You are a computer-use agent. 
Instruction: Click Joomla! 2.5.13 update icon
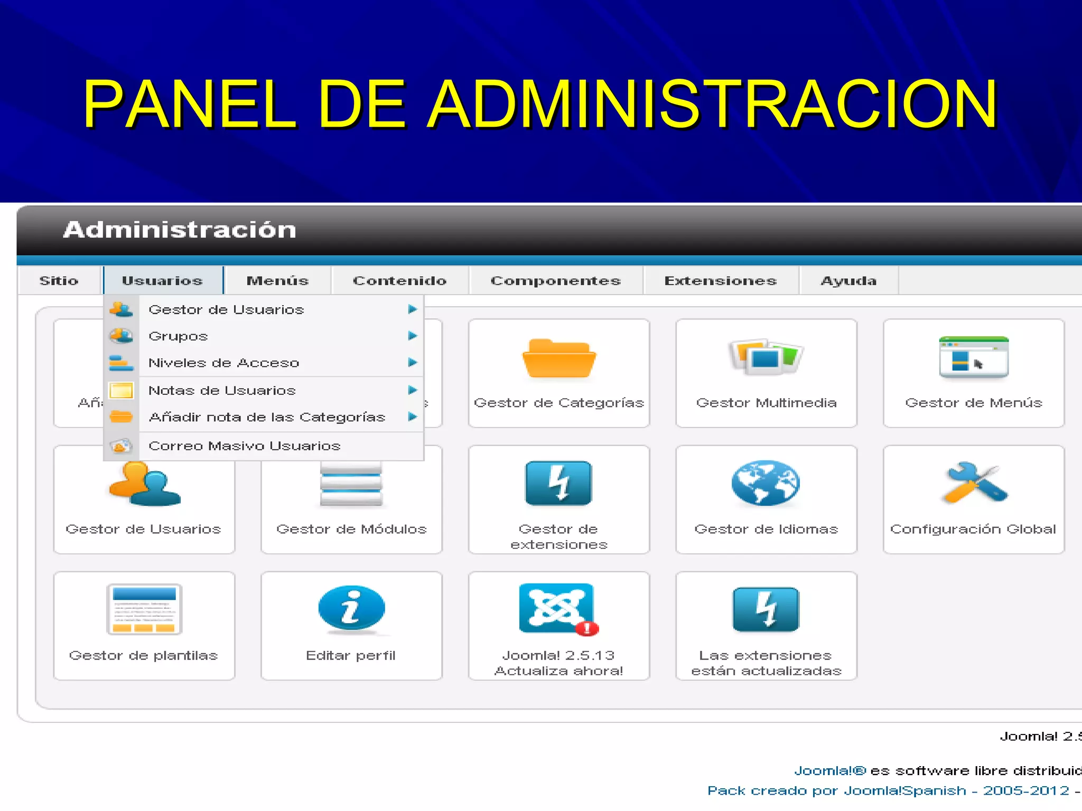click(559, 609)
